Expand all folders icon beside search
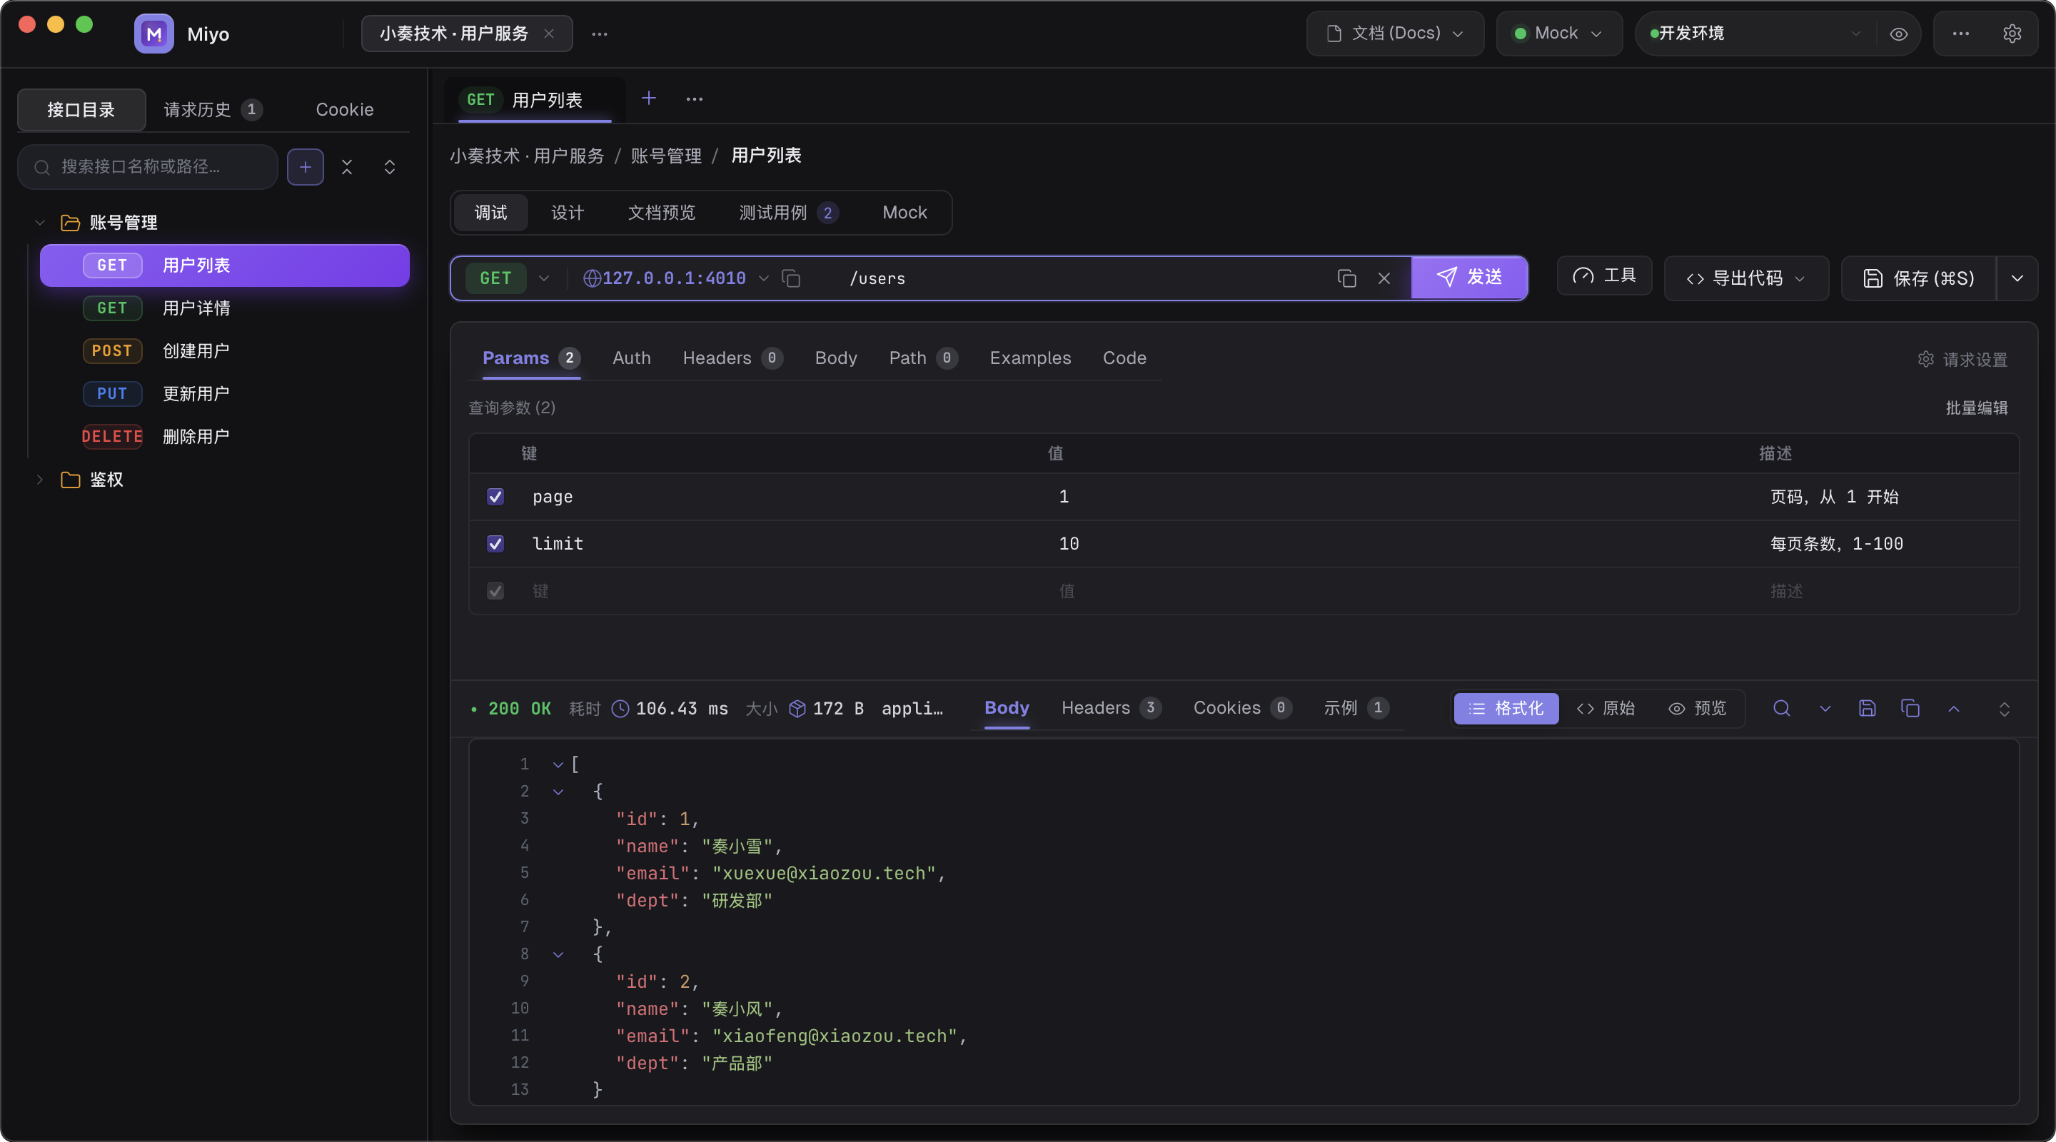 [390, 167]
